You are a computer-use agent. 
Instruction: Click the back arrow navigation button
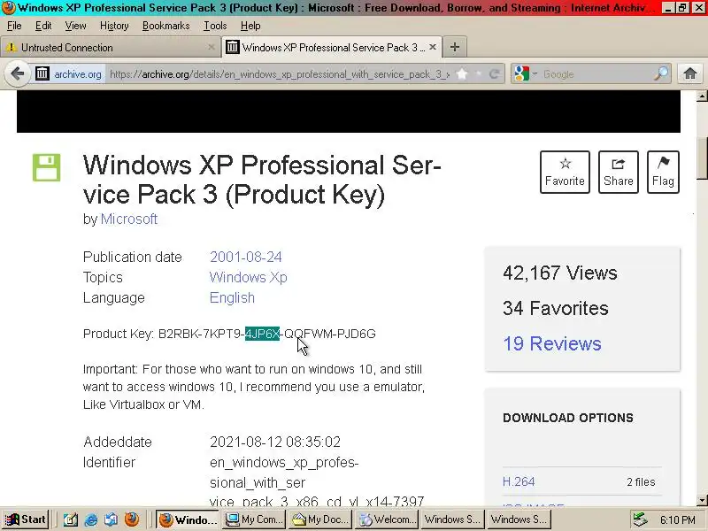coord(17,73)
